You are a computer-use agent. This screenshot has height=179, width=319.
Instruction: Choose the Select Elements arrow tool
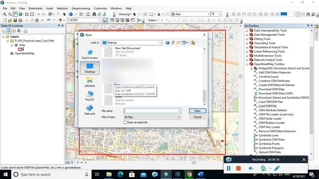(x=64, y=14)
